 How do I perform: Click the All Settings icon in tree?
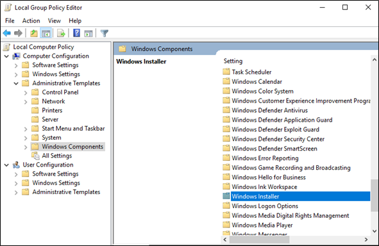(x=35, y=156)
